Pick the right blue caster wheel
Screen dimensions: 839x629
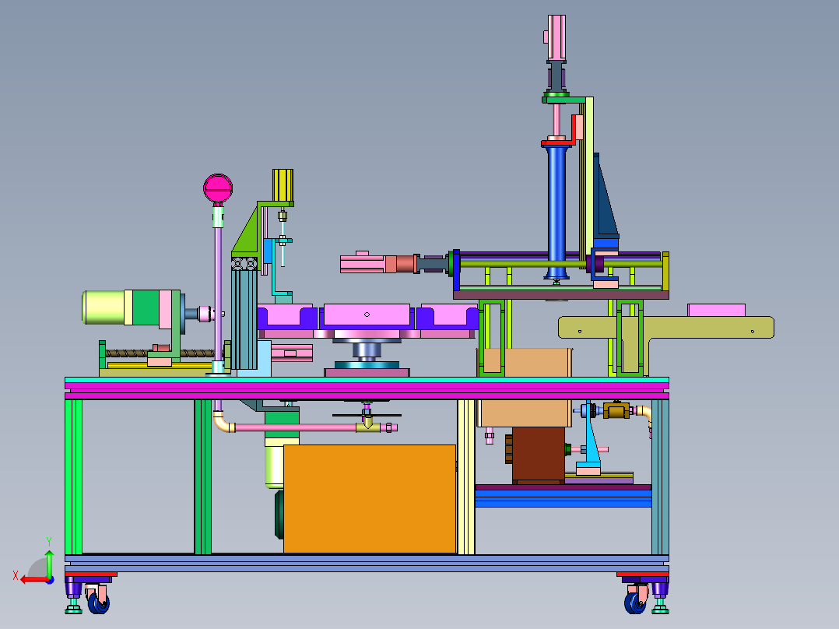click(635, 603)
